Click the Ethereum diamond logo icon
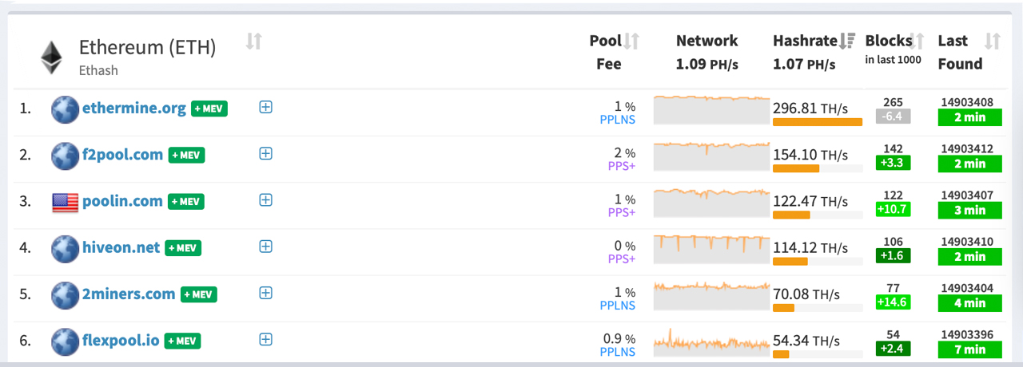Viewport: 1023px width, 367px height. pyautogui.click(x=52, y=57)
